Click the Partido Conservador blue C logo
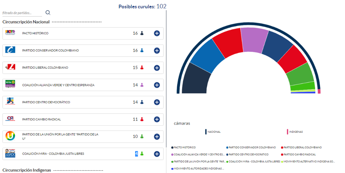 10,50
